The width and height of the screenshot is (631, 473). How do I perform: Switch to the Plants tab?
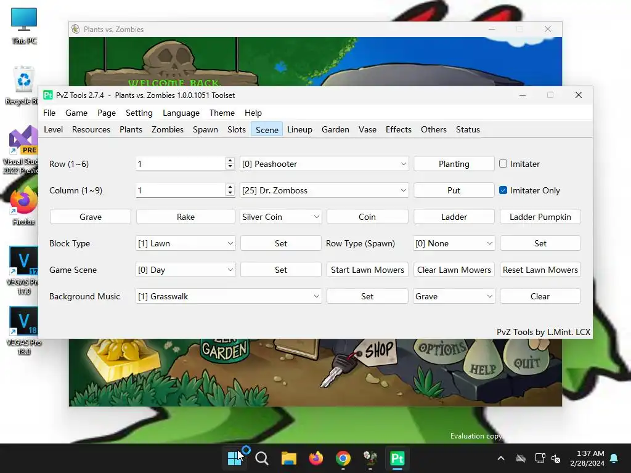tap(131, 129)
